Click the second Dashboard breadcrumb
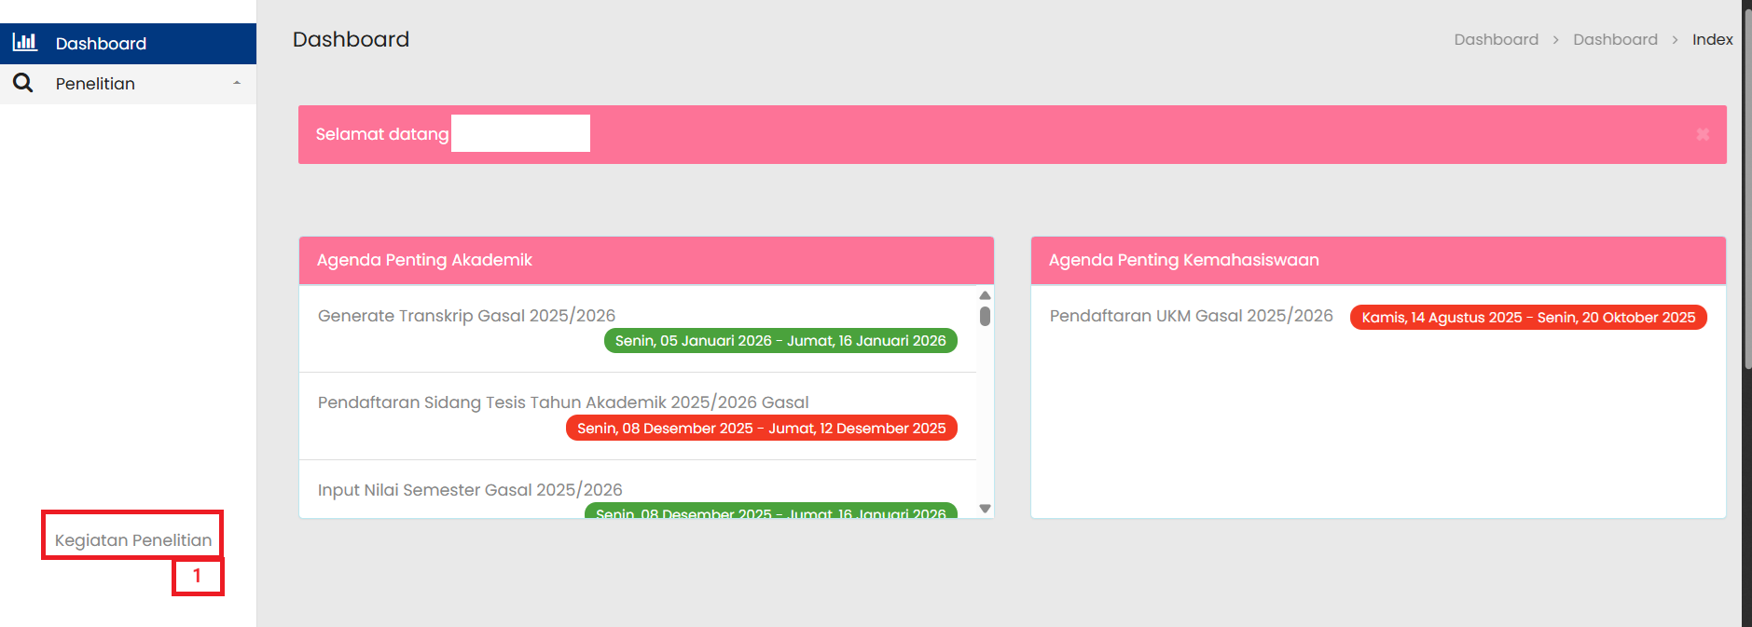This screenshot has height=627, width=1752. pos(1615,39)
